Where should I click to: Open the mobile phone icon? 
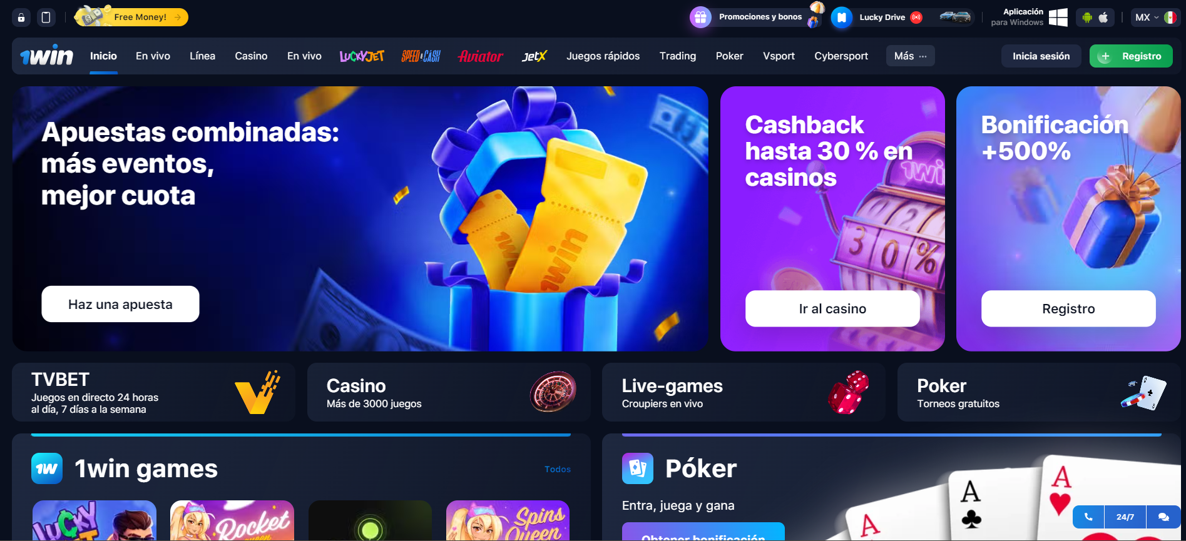coord(46,18)
